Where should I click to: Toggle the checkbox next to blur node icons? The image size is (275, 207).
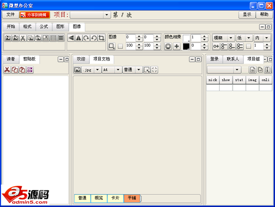(248, 46)
